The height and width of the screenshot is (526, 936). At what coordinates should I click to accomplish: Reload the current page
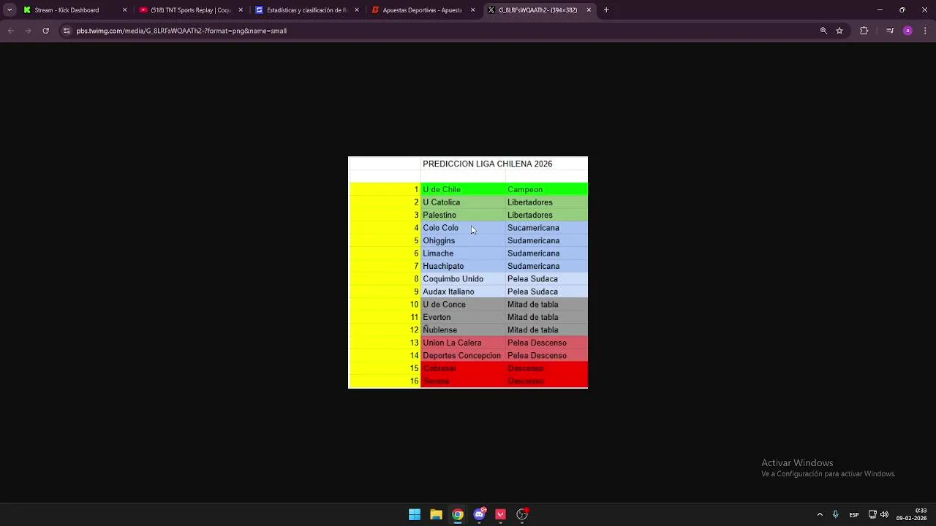(45, 31)
